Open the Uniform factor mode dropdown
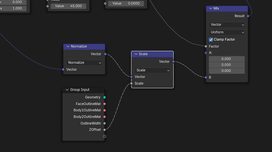This screenshot has width=272, height=152. click(x=227, y=32)
